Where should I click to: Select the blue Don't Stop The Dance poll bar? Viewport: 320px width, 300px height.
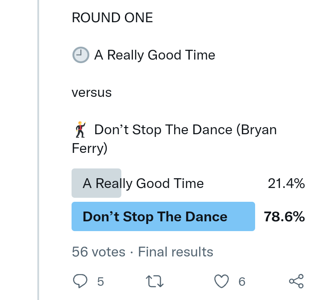[x=163, y=216]
